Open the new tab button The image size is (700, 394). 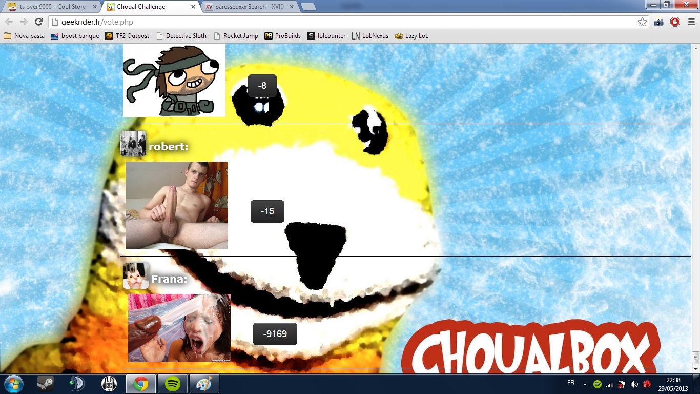point(307,7)
